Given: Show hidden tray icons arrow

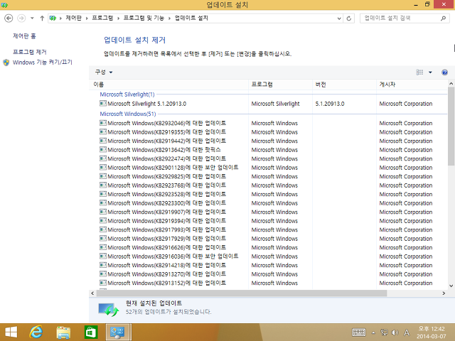Looking at the screenshot, I should 373,332.
